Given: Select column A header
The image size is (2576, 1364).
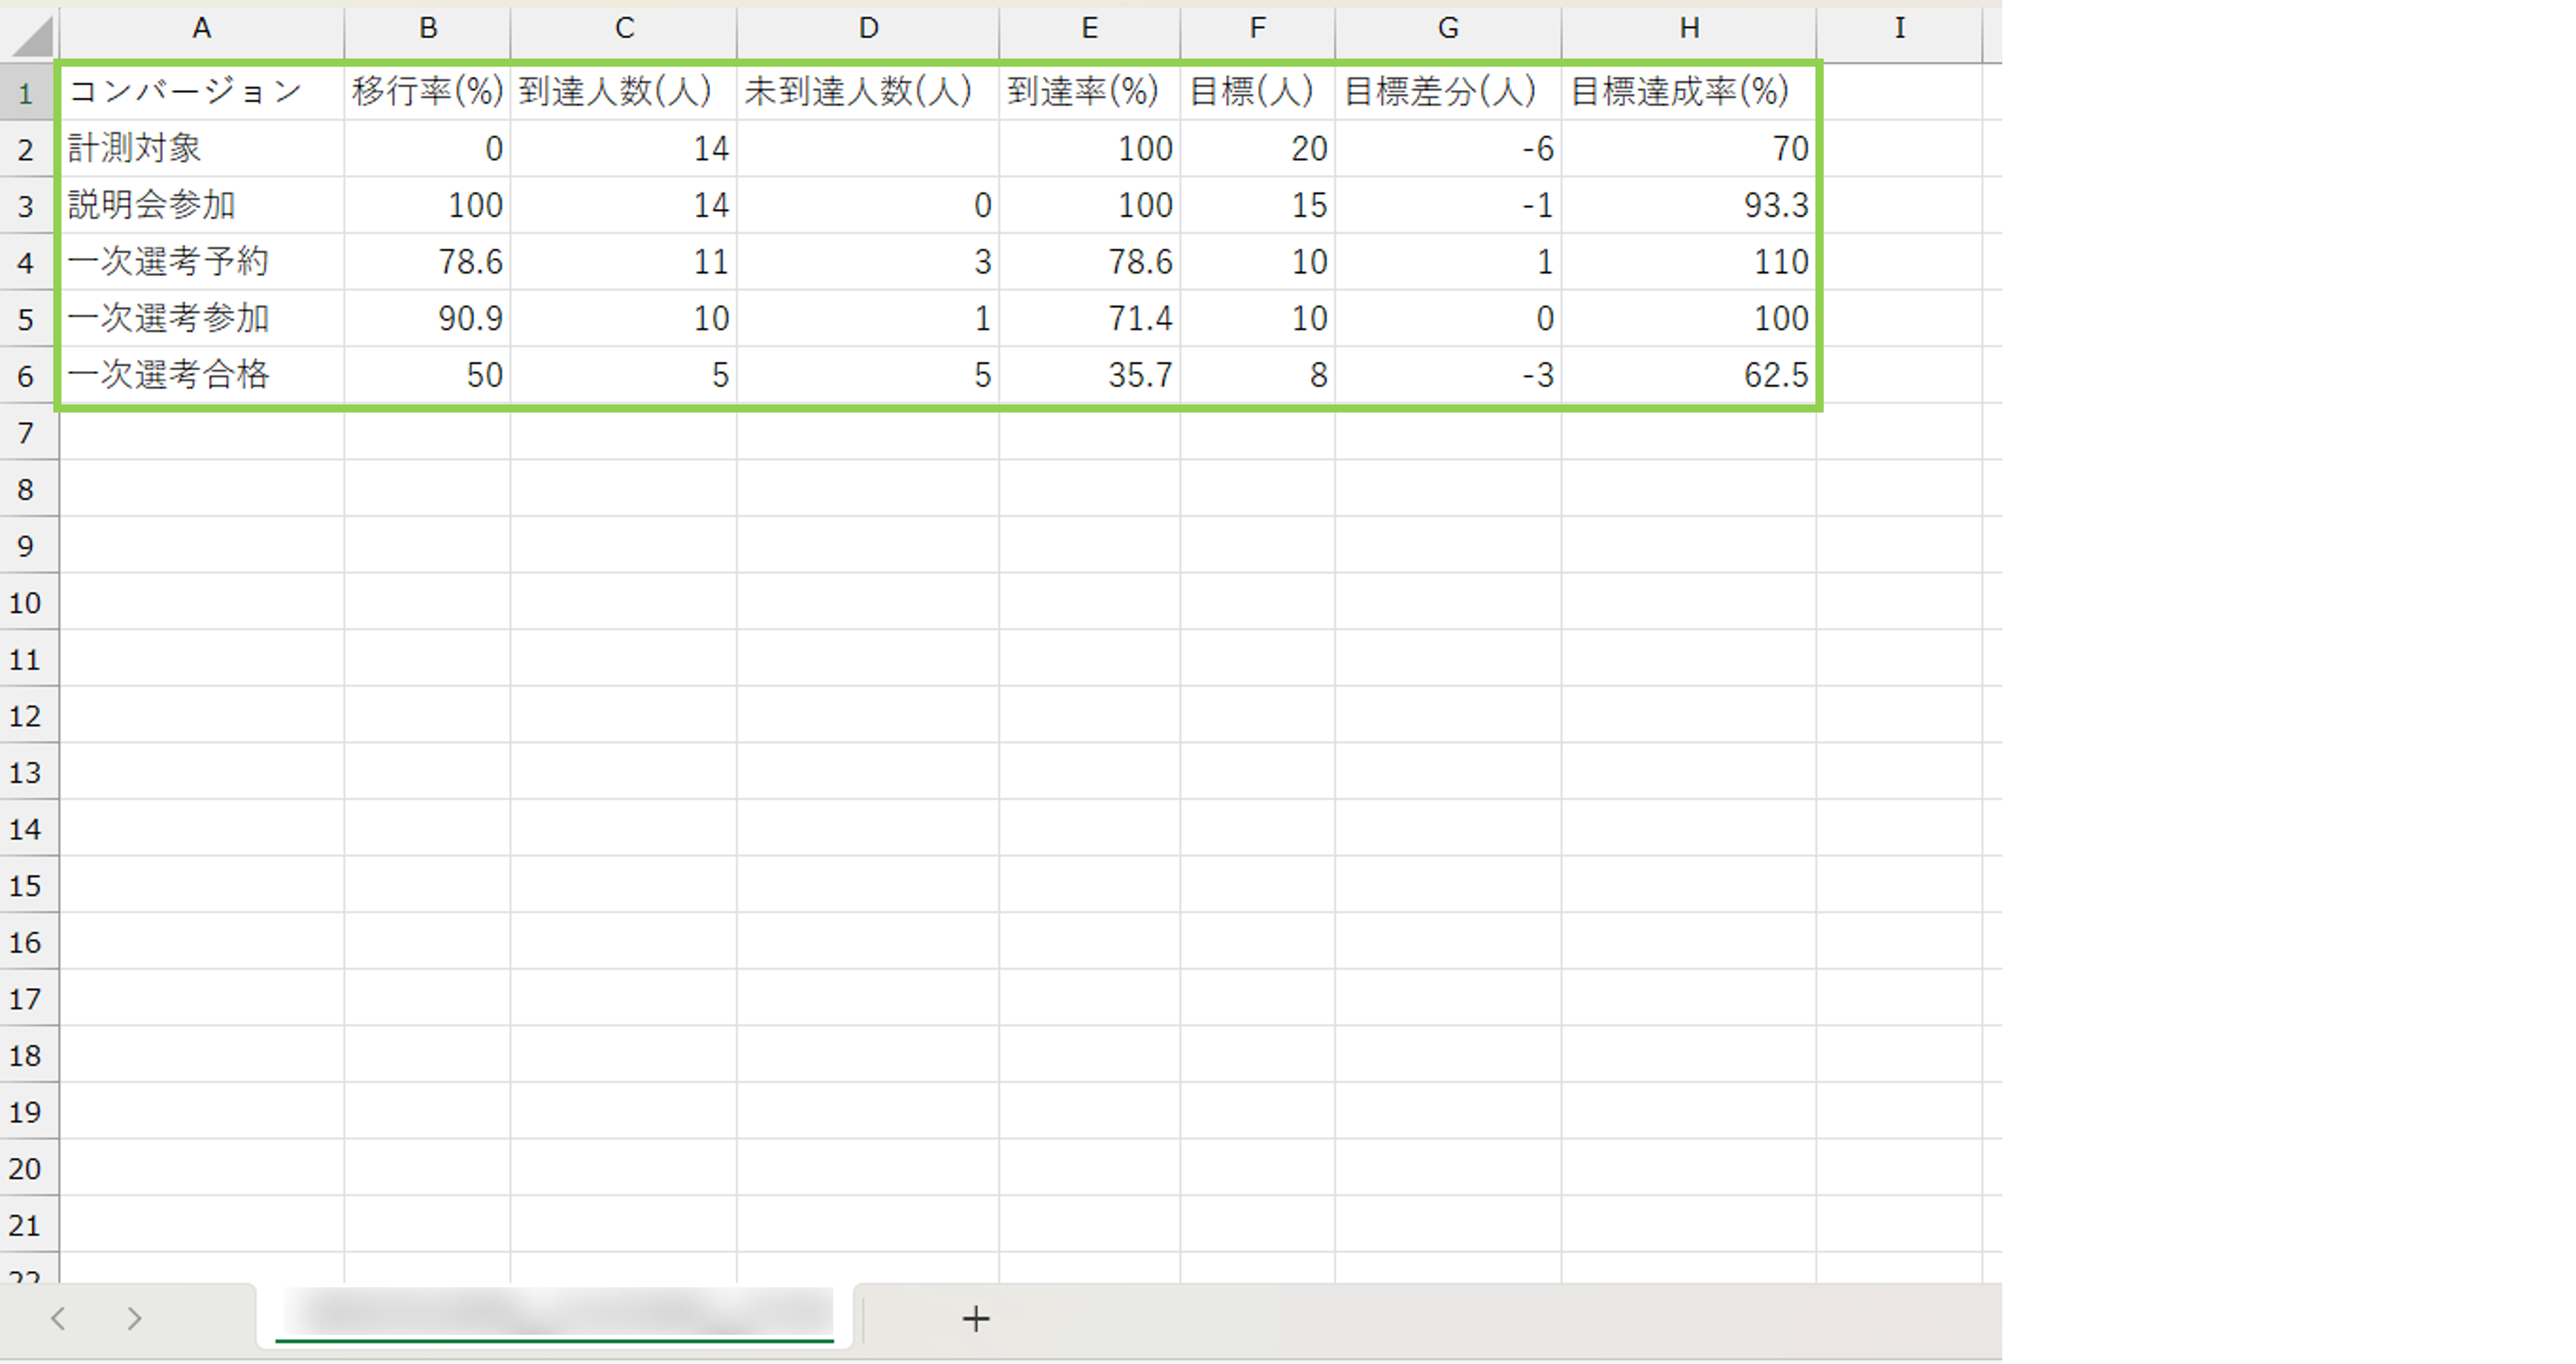Looking at the screenshot, I should pos(201,29).
